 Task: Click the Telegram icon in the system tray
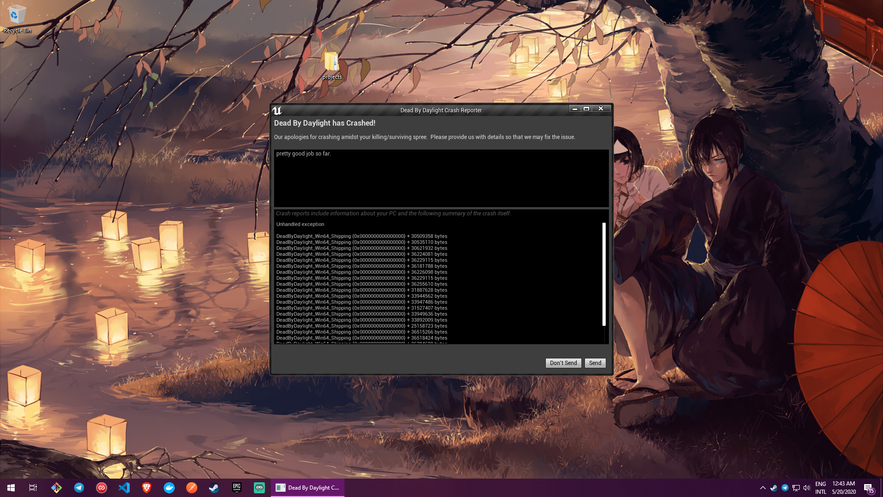tap(785, 488)
